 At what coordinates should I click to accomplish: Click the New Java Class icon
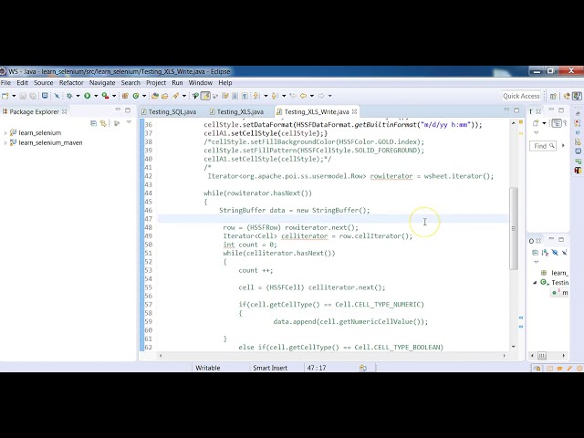(136, 96)
